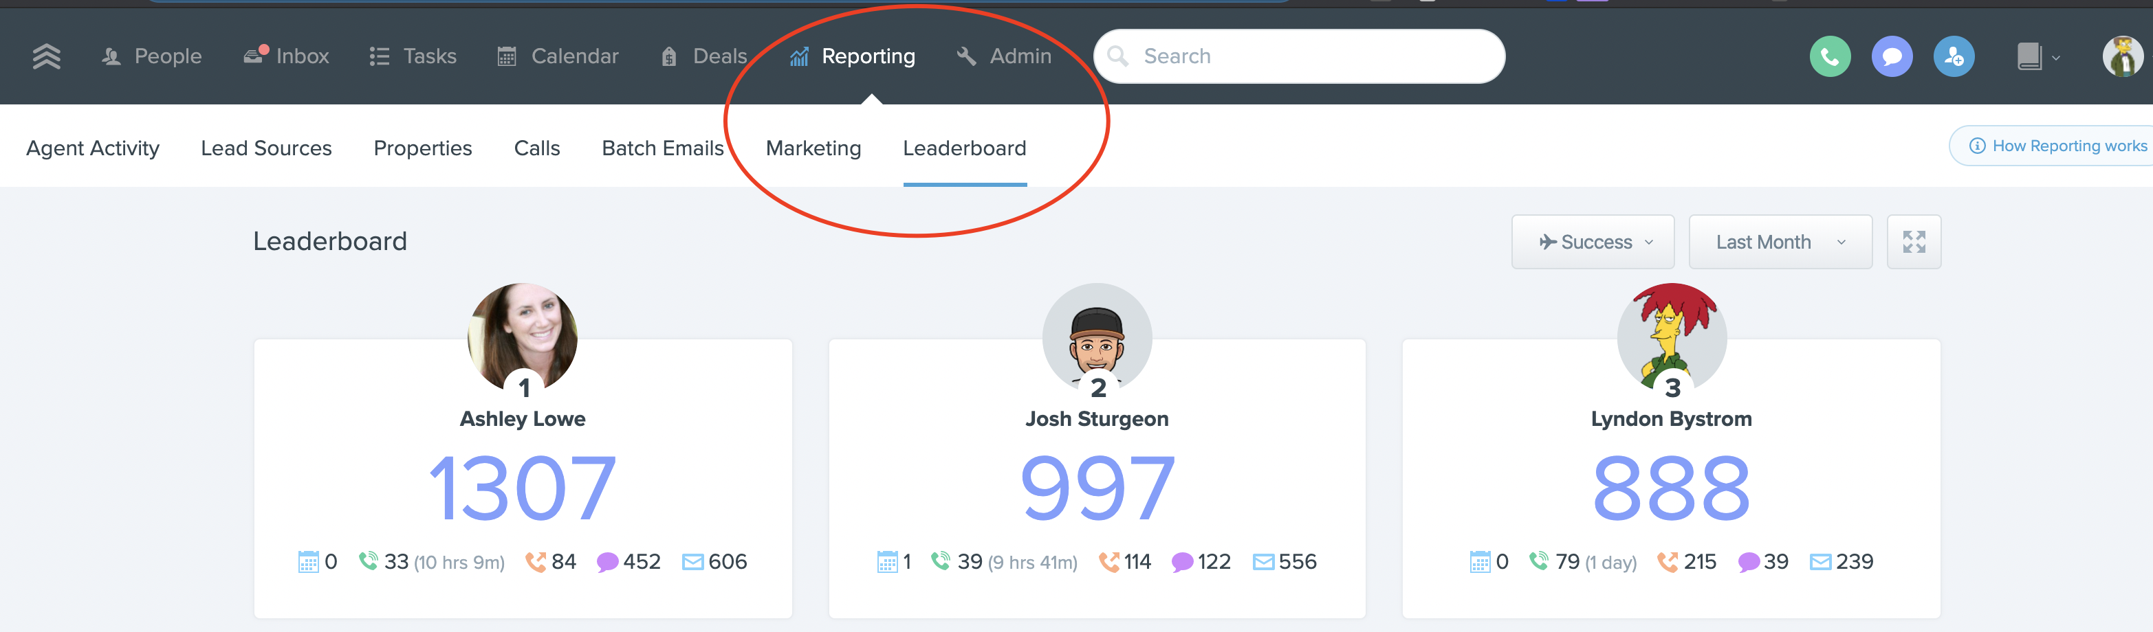Click Lyndon Bystrom's avatar

1672,337
